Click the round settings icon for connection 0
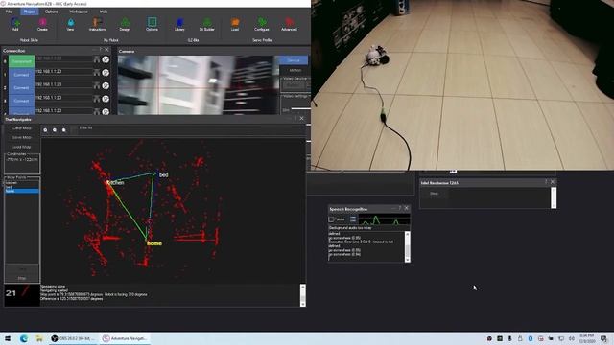Viewport: 614px width, 345px height. [106, 59]
